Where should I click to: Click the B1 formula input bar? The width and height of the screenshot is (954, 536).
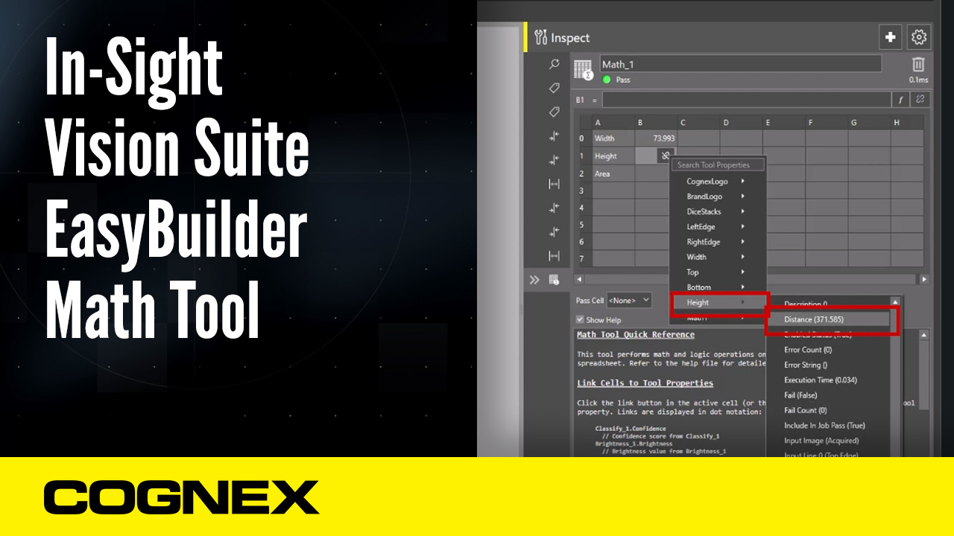coord(745,100)
